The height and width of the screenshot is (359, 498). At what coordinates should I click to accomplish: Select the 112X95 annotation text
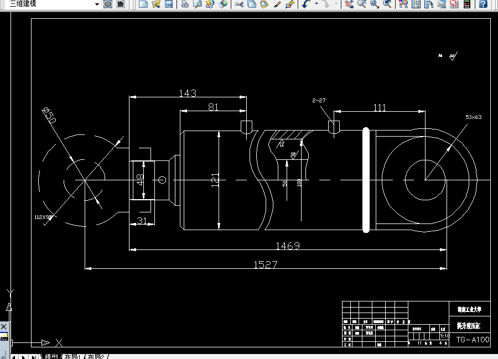pyautogui.click(x=43, y=217)
